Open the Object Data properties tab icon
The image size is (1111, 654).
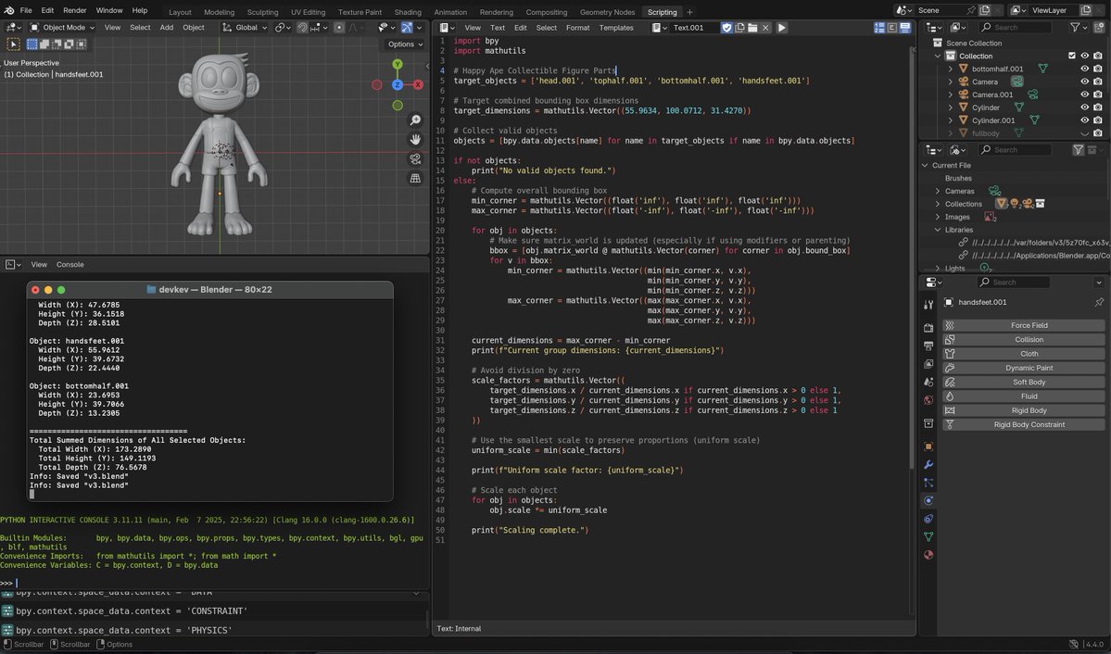928,536
